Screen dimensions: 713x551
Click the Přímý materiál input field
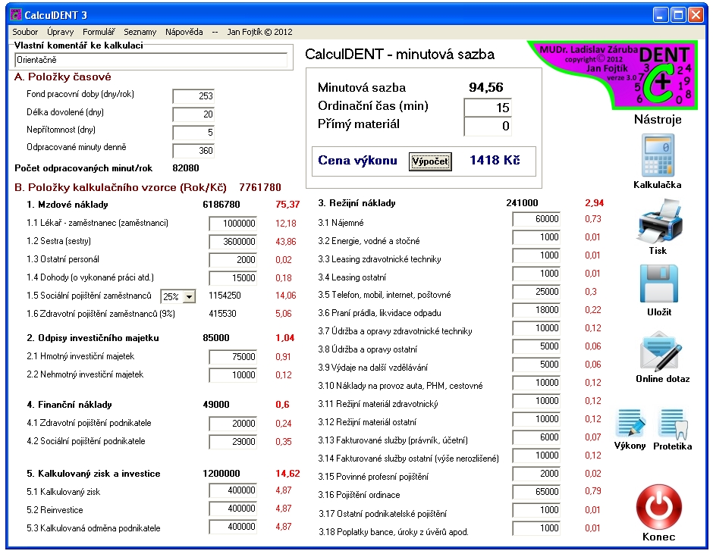pos(488,127)
